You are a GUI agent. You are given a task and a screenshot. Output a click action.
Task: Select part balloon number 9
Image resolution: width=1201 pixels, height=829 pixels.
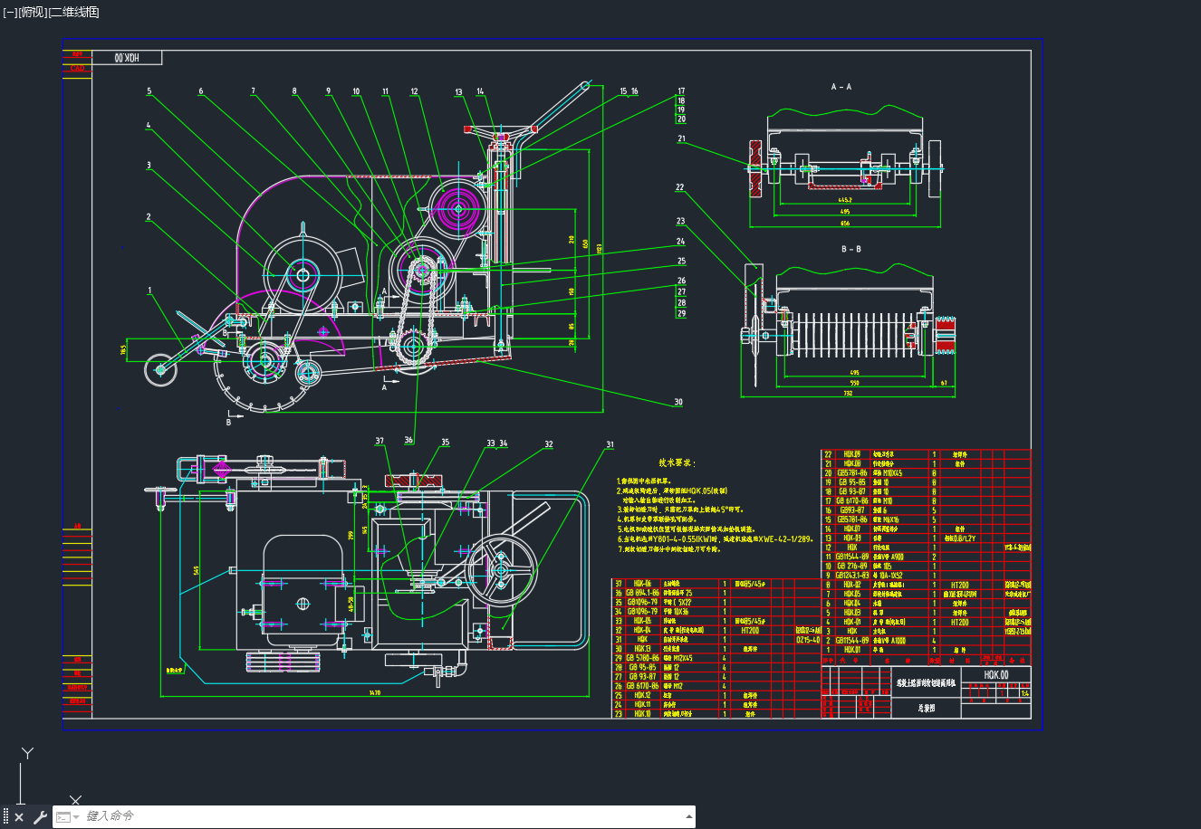coord(329,91)
